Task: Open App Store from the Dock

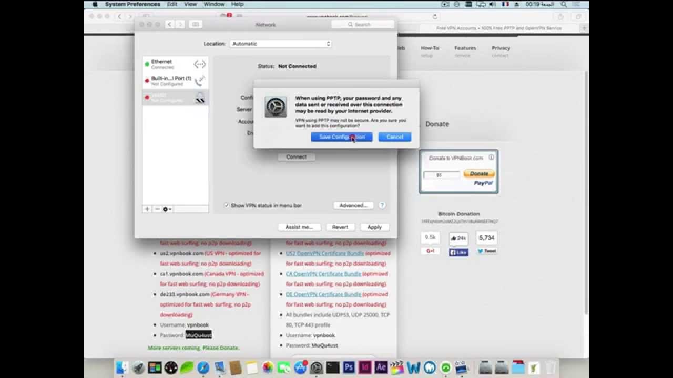Action: pos(300,367)
